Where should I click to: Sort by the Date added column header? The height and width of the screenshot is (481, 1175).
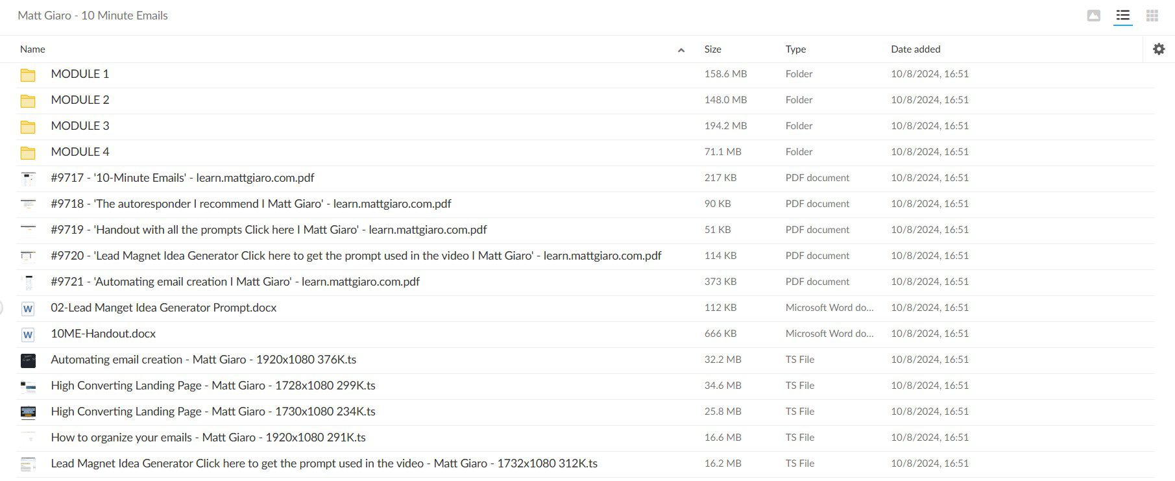pos(915,49)
